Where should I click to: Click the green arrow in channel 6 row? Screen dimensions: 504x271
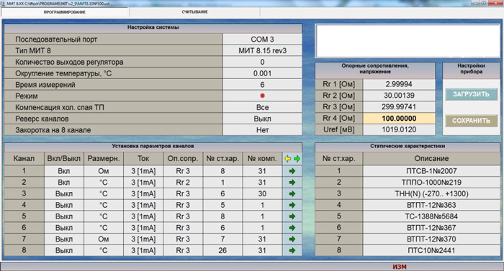click(292, 228)
